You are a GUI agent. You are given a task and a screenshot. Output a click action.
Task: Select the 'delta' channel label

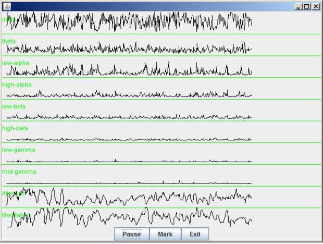pyautogui.click(x=8, y=20)
